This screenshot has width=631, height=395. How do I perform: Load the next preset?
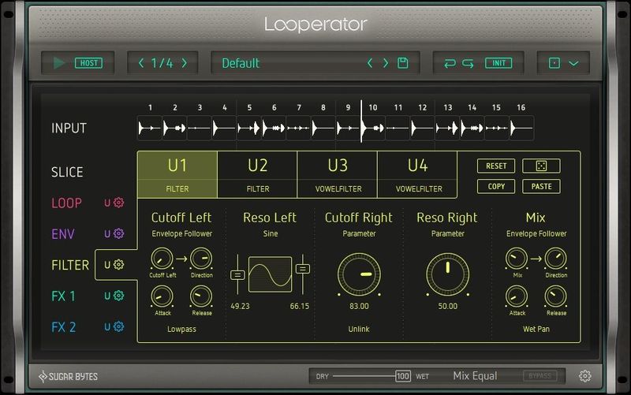386,63
